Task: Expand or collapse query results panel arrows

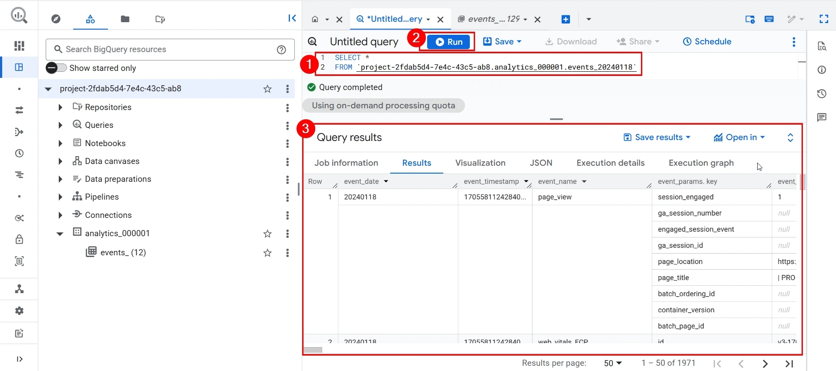Action: pyautogui.click(x=790, y=137)
